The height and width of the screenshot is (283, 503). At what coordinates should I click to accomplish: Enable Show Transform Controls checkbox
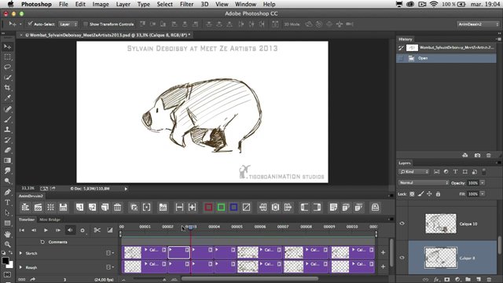click(x=86, y=24)
